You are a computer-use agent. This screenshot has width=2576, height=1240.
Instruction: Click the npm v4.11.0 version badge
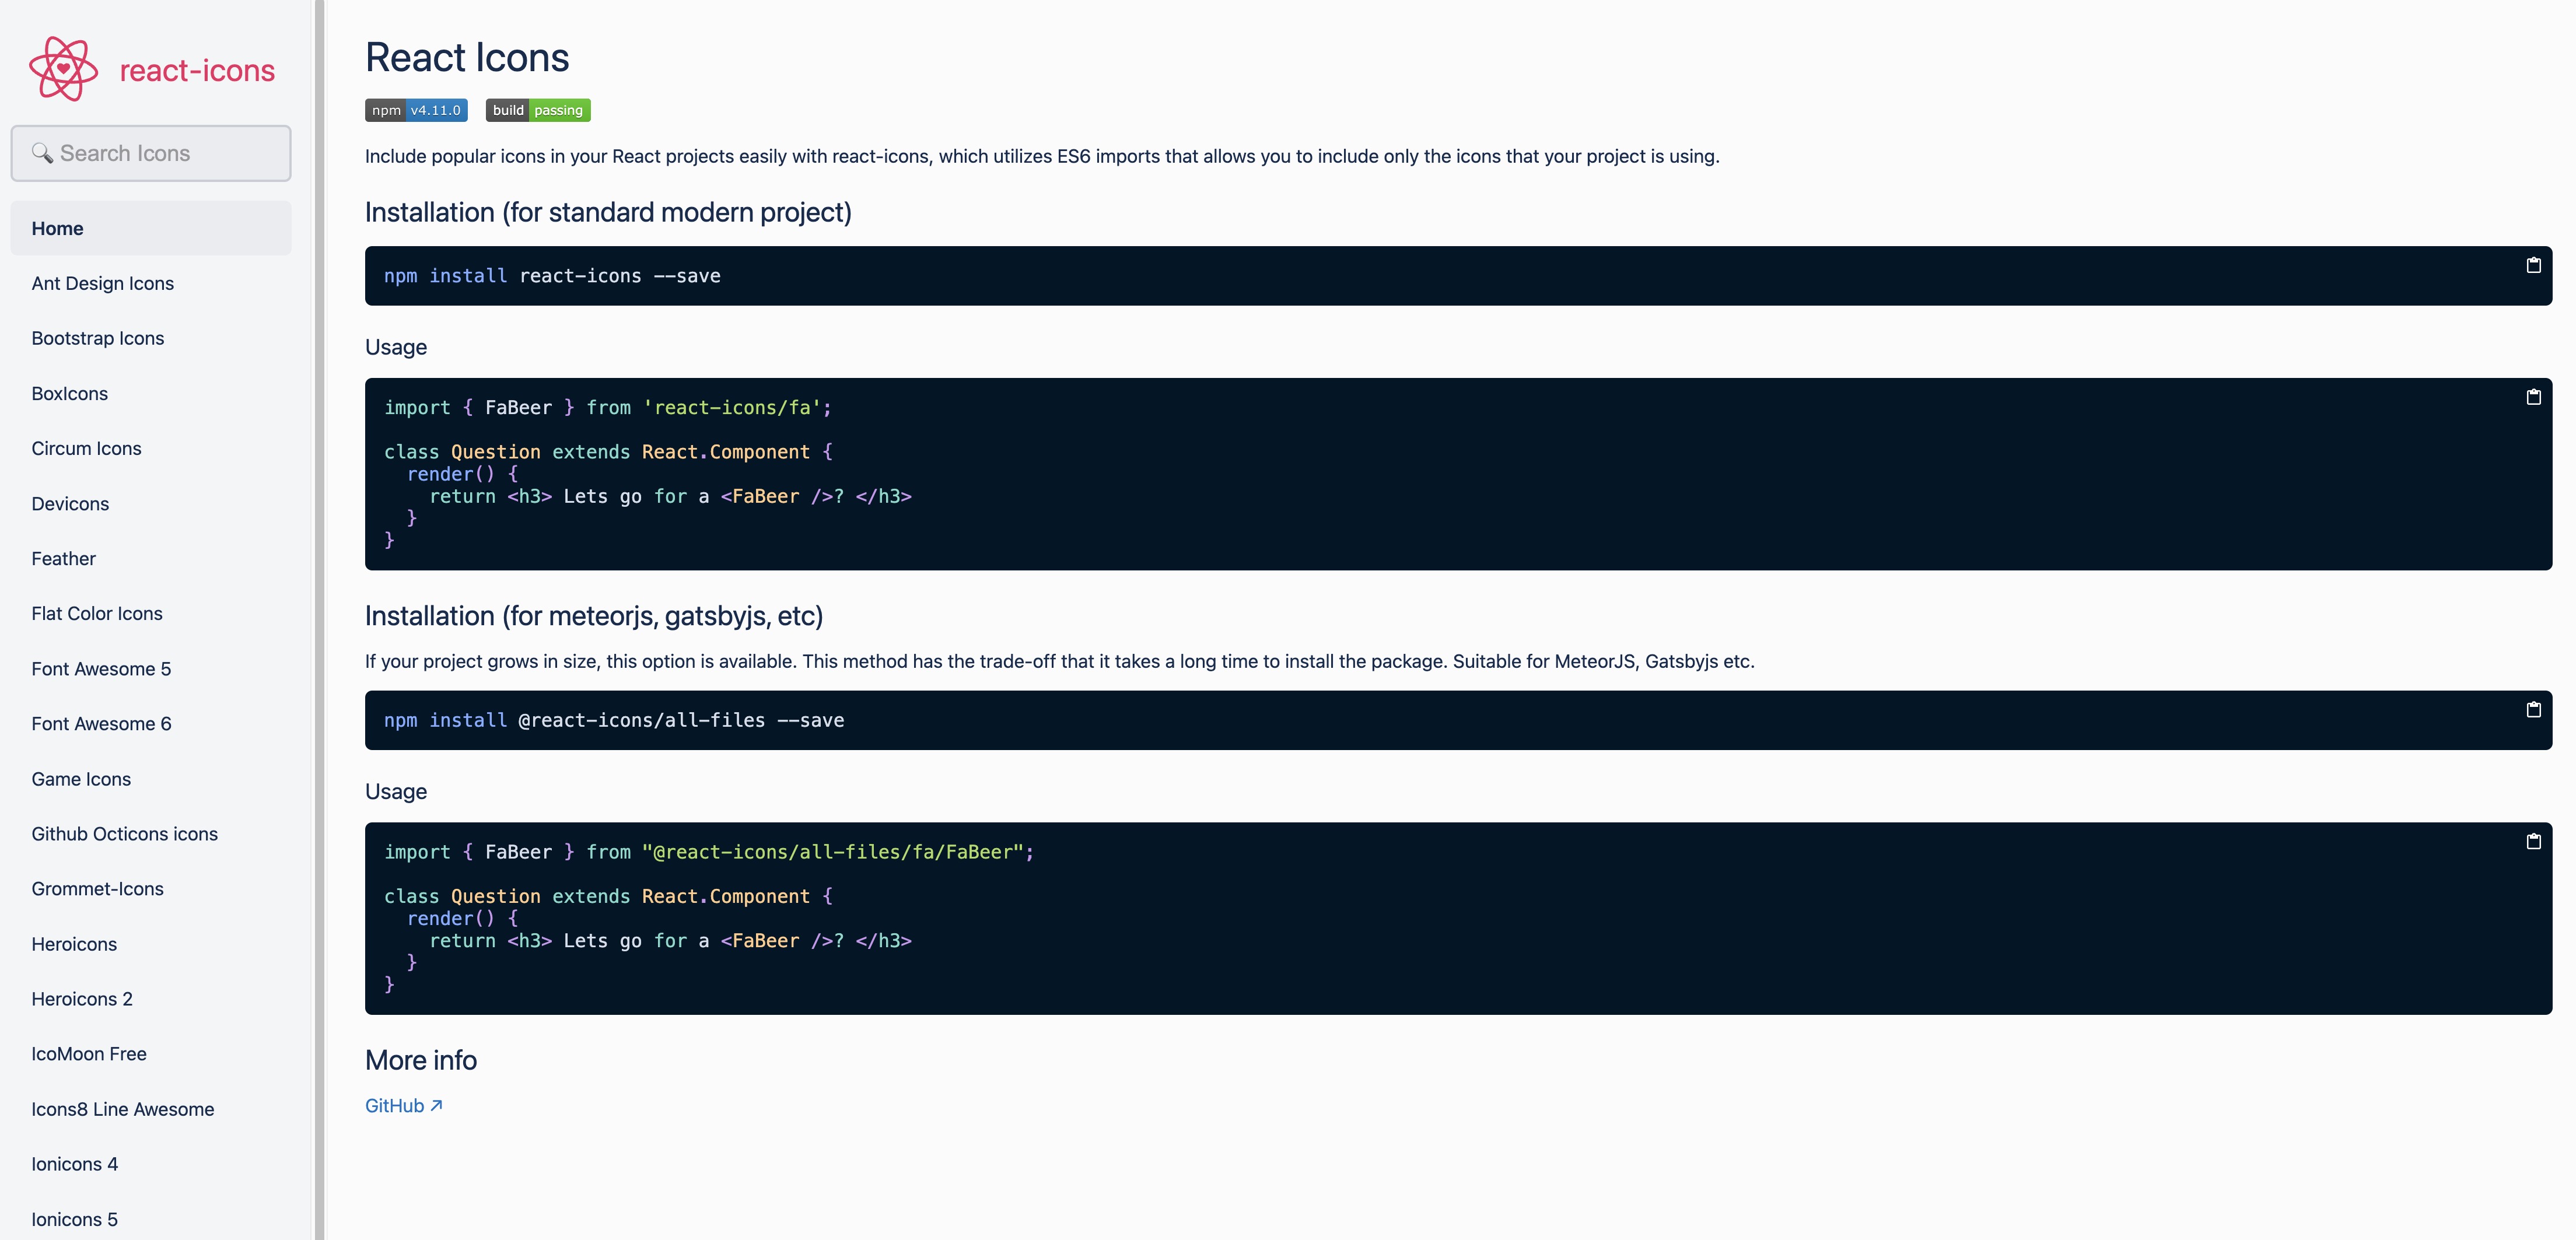(416, 110)
